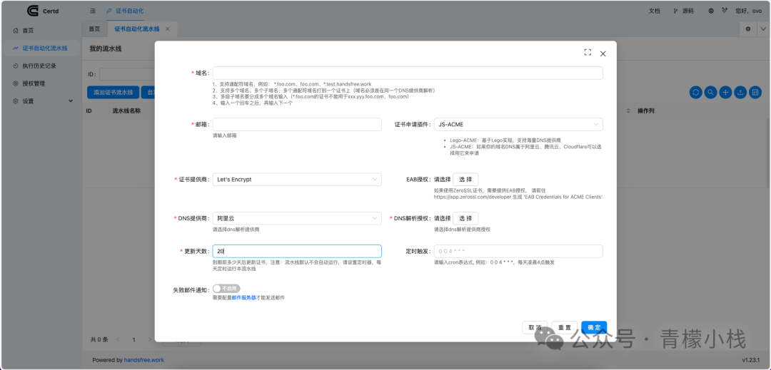
Task: Enable the 失败邮件通知 switch
Action: coord(226,289)
